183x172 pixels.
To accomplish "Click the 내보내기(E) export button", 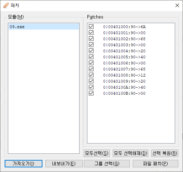I will tap(64, 163).
